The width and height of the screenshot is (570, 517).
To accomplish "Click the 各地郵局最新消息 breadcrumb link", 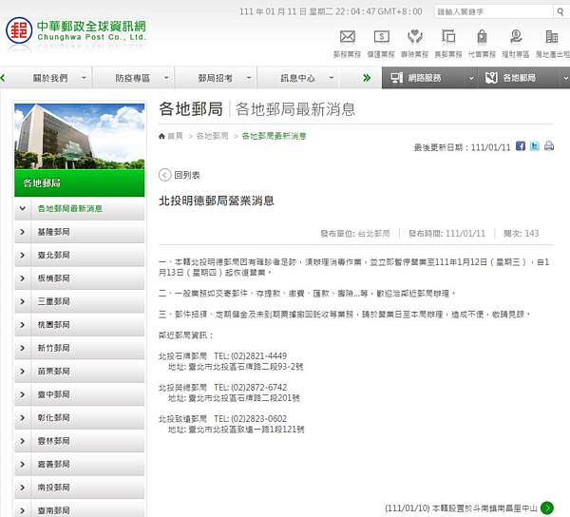I will pos(275,136).
